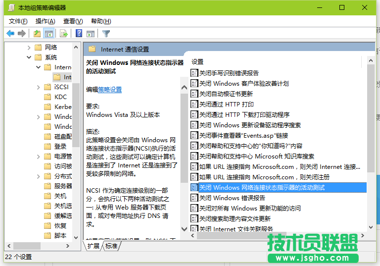This screenshot has height=266, width=380.
Task: Click the 网络 folder icon in tree
Action: (x=38, y=47)
